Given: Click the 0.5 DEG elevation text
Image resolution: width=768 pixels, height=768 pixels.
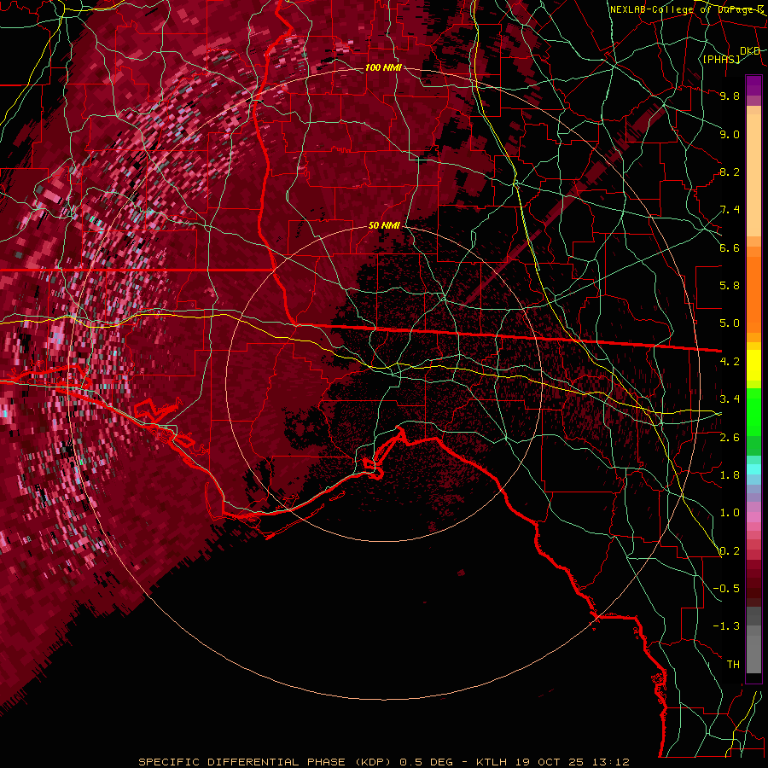Looking at the screenshot, I should 424,762.
